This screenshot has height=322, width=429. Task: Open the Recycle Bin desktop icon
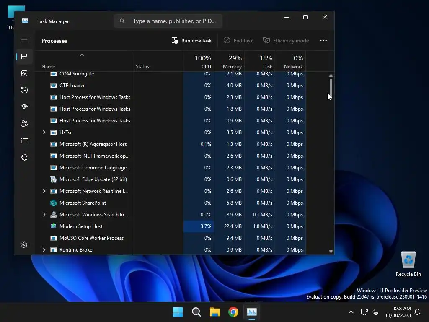point(408,264)
